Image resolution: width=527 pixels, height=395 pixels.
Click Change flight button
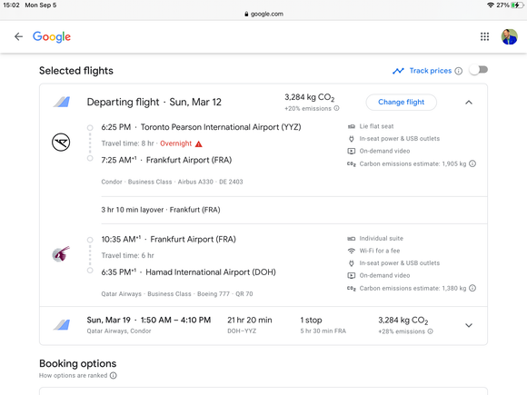coord(401,102)
